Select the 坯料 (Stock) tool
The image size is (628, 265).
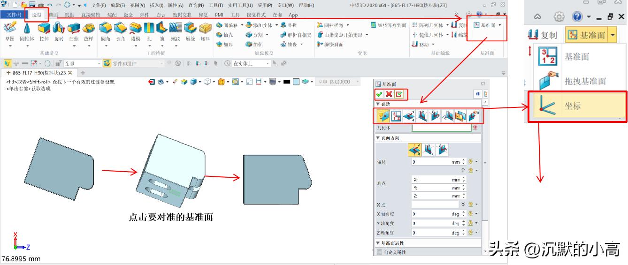click(205, 31)
